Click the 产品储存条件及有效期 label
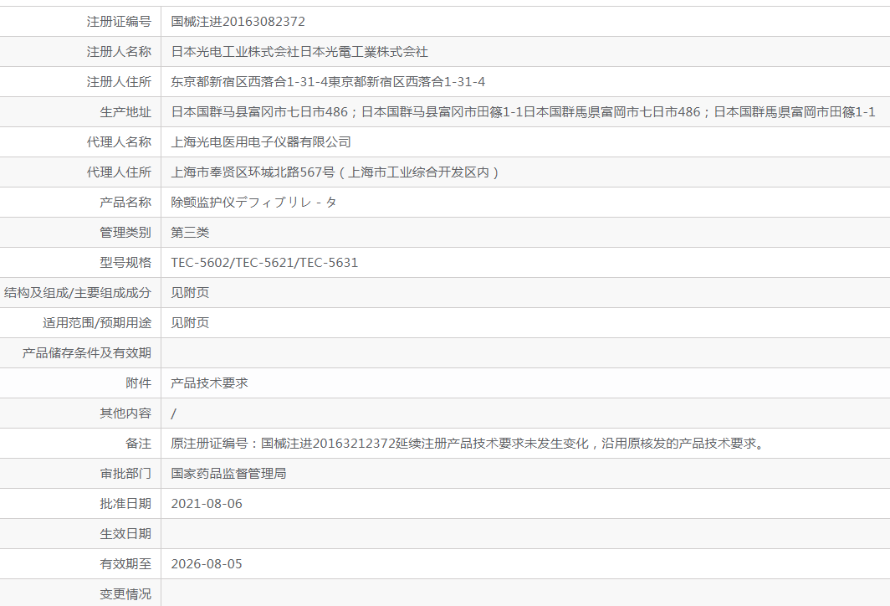 pyautogui.click(x=87, y=352)
